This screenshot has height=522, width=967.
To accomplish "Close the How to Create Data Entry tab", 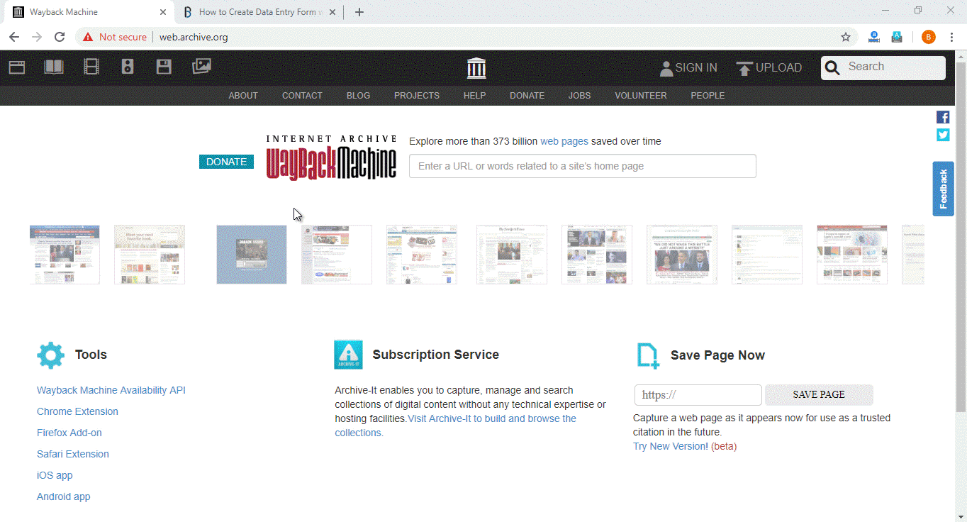I will (332, 12).
